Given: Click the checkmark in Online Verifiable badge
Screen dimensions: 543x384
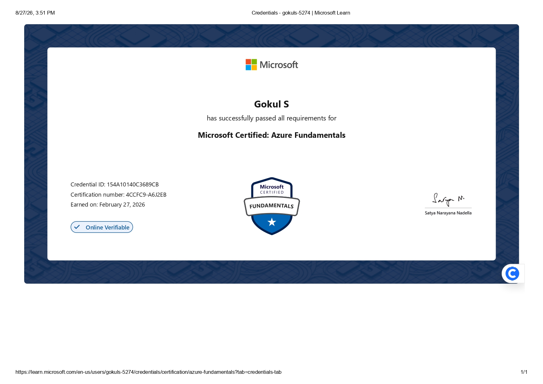Looking at the screenshot, I should point(77,227).
